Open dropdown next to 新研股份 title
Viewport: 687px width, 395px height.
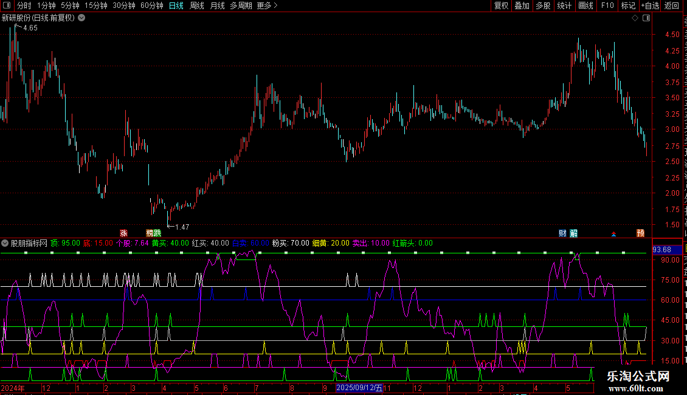pyautogui.click(x=81, y=18)
